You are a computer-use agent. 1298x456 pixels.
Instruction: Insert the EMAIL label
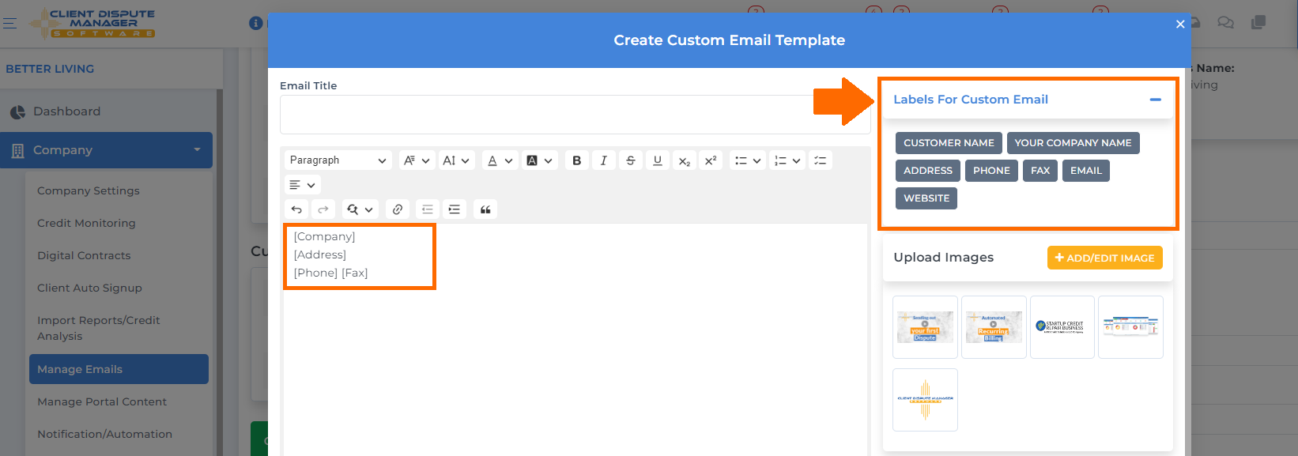tap(1086, 171)
